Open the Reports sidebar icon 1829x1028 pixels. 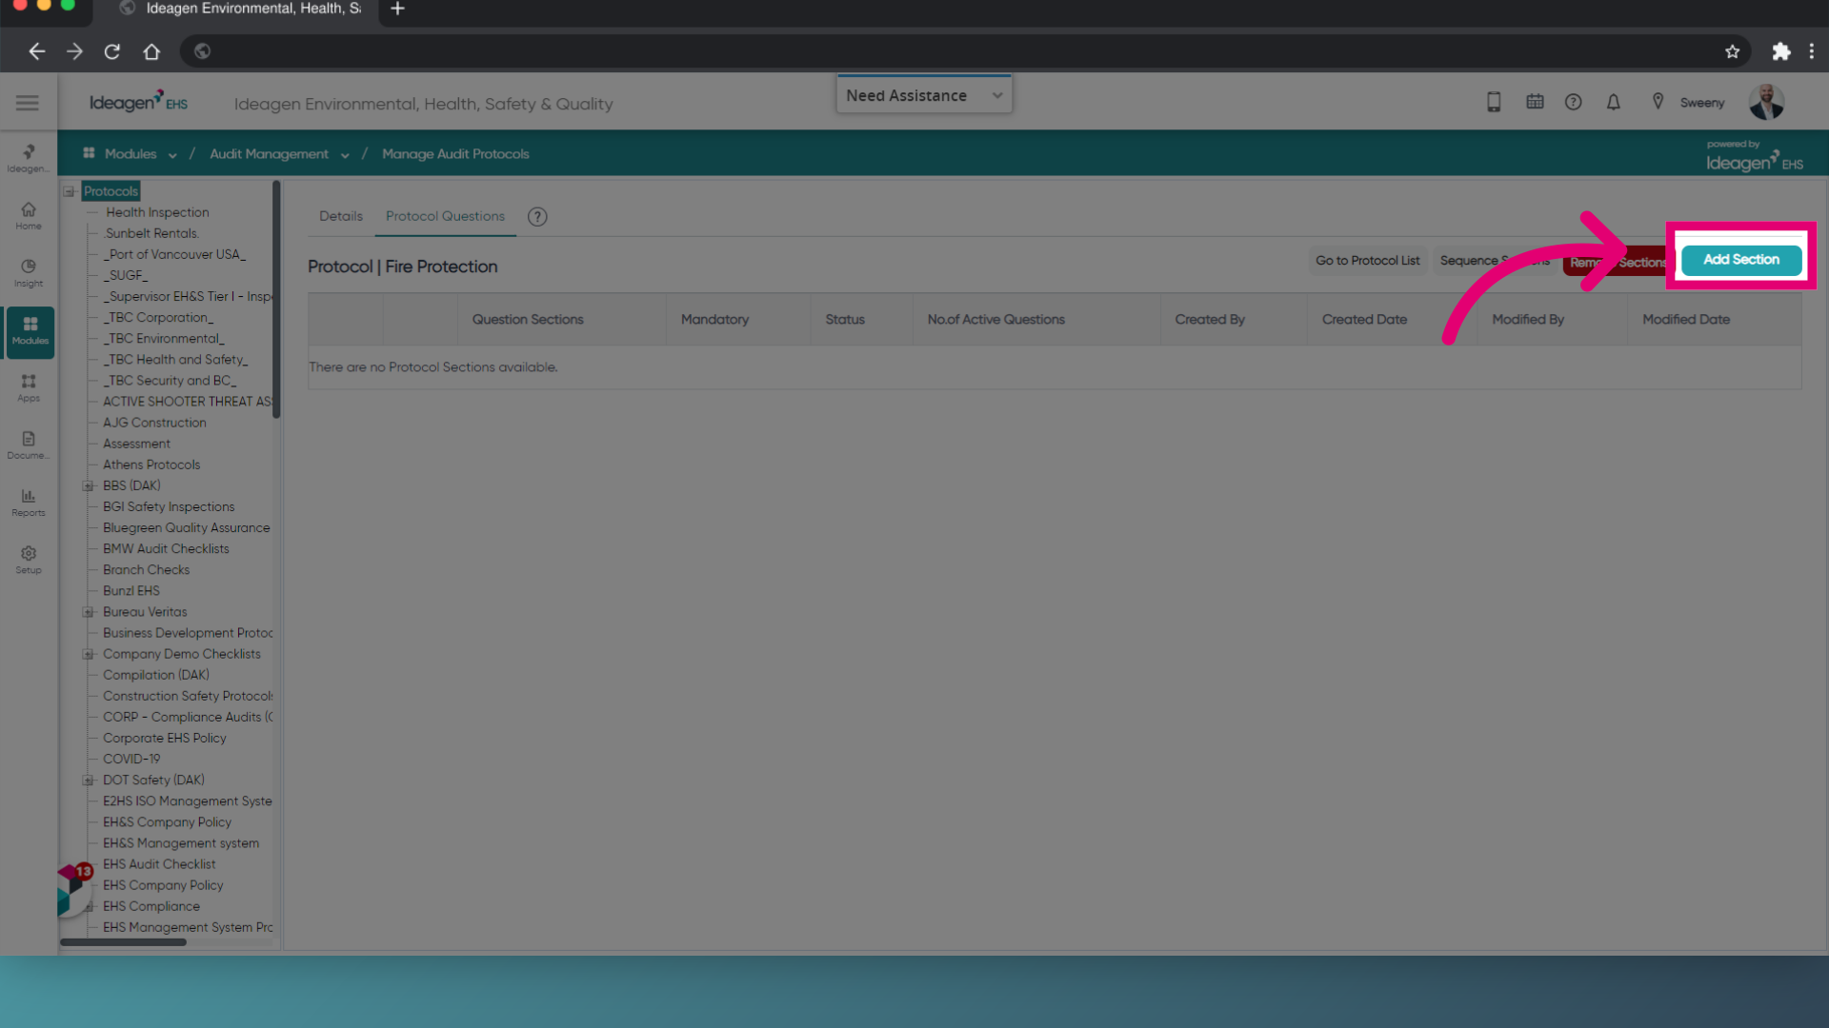29,502
